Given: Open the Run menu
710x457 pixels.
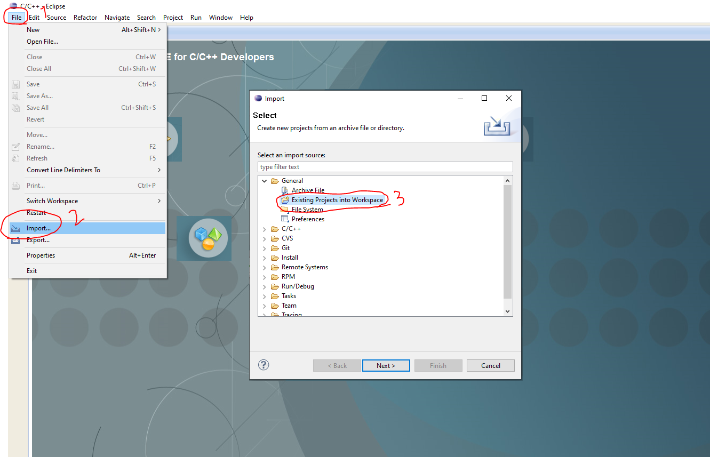Looking at the screenshot, I should [196, 18].
